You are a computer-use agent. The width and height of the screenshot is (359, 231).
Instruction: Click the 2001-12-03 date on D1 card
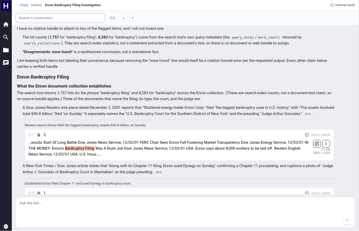tap(322, 153)
